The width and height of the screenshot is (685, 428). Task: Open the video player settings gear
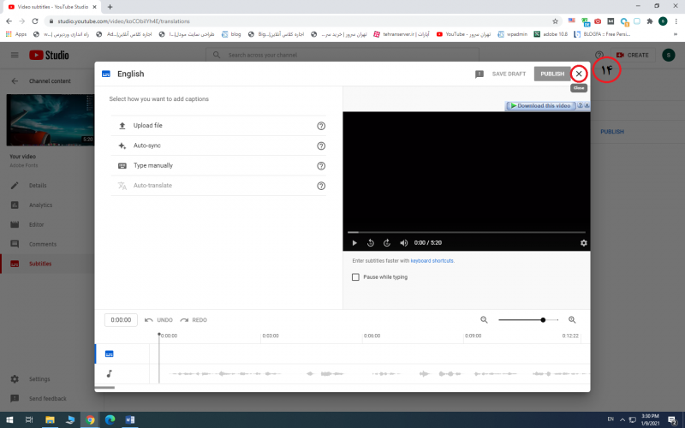pos(584,243)
